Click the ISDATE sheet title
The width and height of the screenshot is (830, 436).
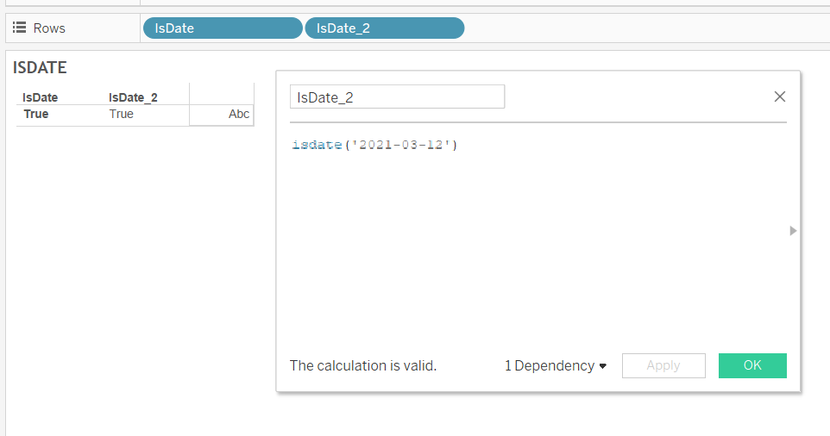40,68
